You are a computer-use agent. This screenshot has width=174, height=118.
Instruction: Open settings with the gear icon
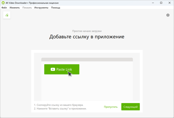pos(168,15)
